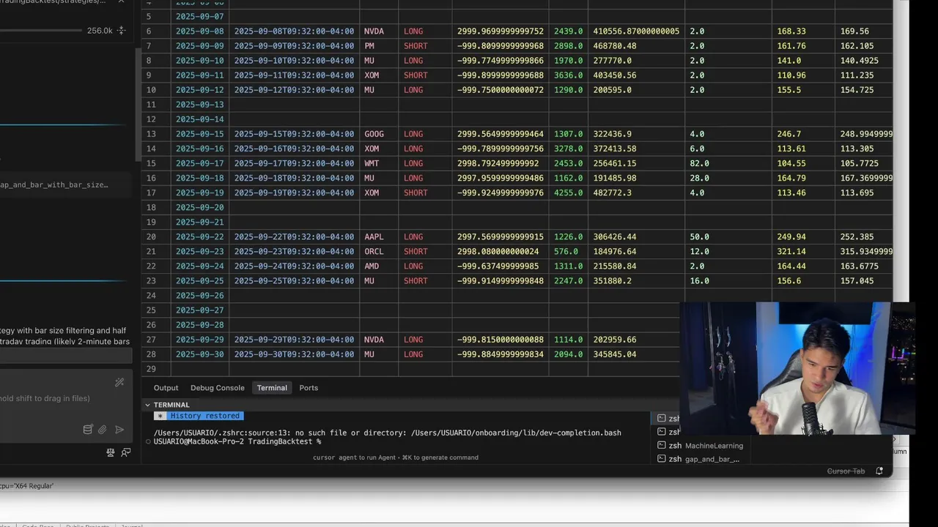Viewport: 938px width, 527px height.
Task: Click value 249.94 in row 20
Action: click(x=791, y=236)
